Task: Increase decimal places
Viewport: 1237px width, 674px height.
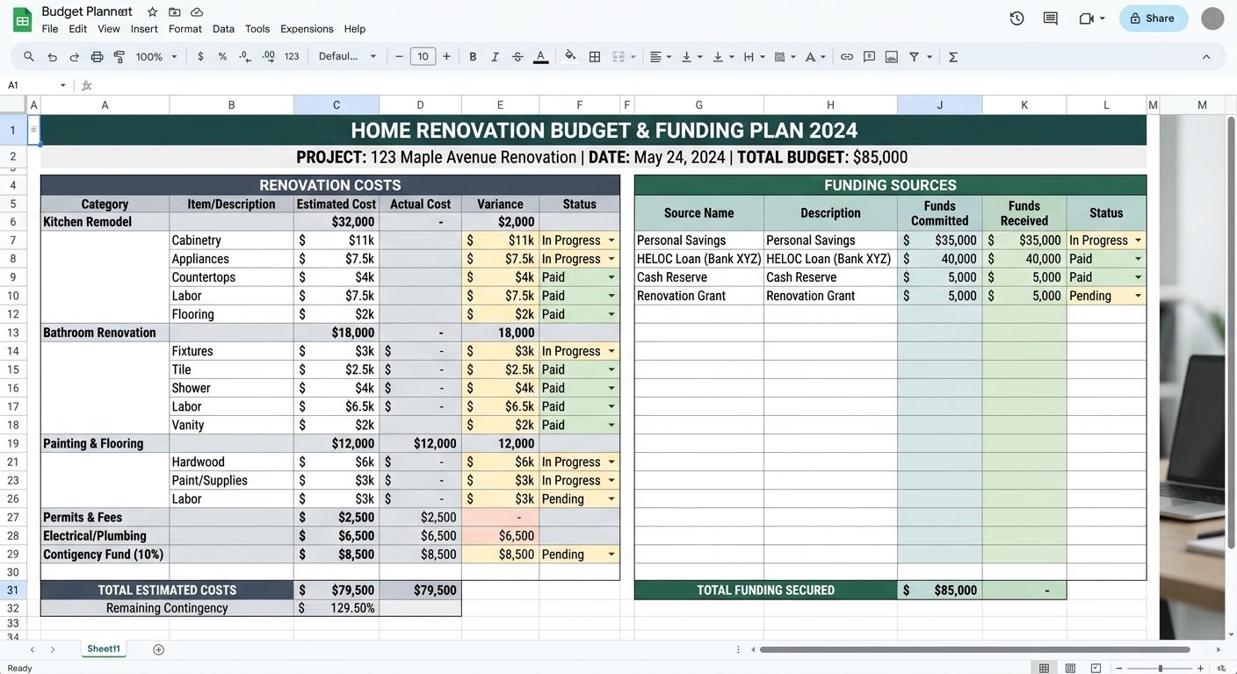Action: [x=268, y=56]
